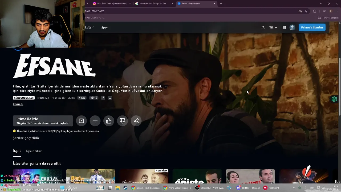The height and width of the screenshot is (192, 341).
Task: Expand the TR language dropdown
Action: [x=273, y=27]
